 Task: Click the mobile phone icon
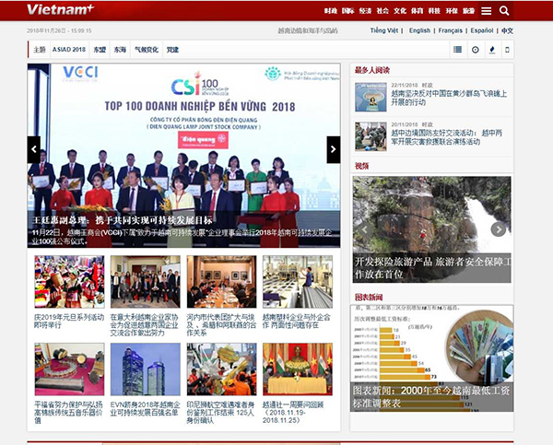(x=507, y=49)
